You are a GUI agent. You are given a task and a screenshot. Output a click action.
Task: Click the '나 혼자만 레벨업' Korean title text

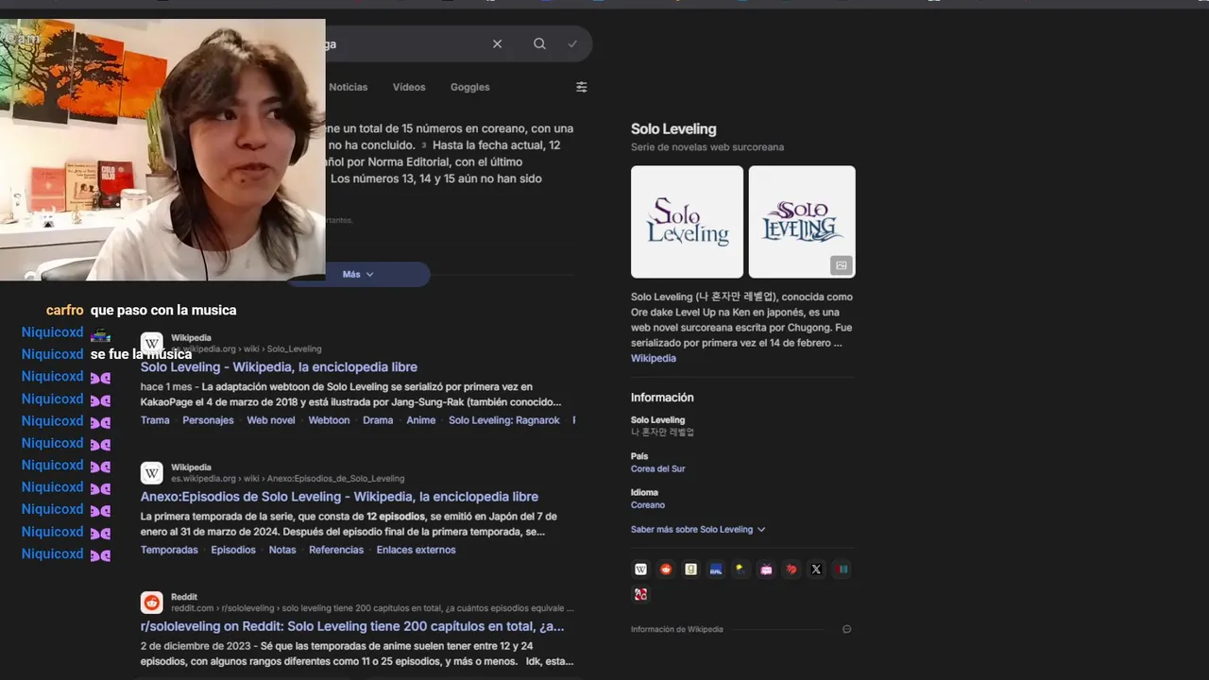[x=662, y=432]
